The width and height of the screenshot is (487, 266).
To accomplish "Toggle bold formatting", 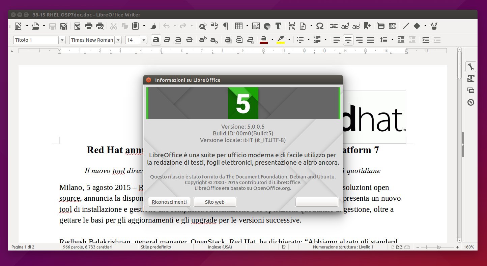I will (155, 40).
